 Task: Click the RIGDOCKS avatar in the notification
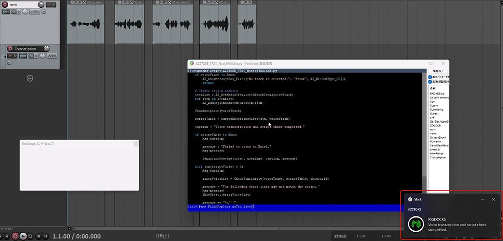click(x=416, y=224)
